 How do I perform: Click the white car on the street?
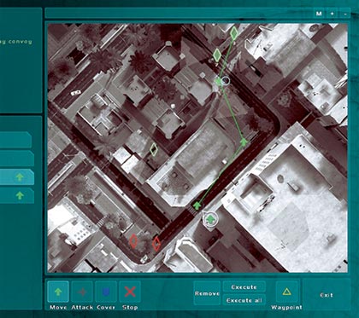(x=76, y=93)
